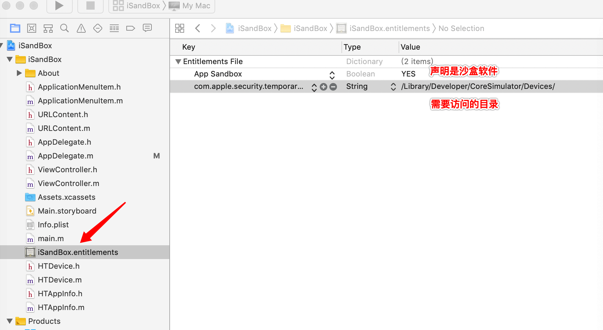Image resolution: width=603 pixels, height=330 pixels.
Task: Open the Source Control navigator
Action: point(32,28)
